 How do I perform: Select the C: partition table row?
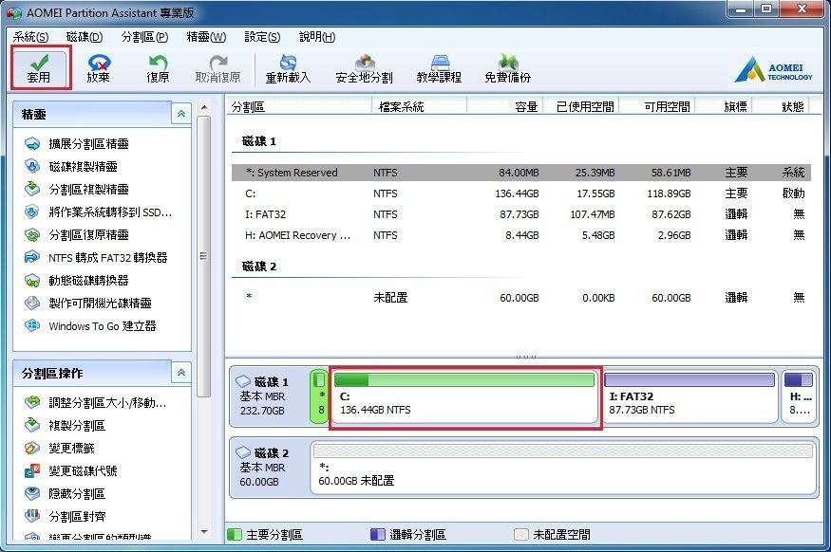[521, 193]
